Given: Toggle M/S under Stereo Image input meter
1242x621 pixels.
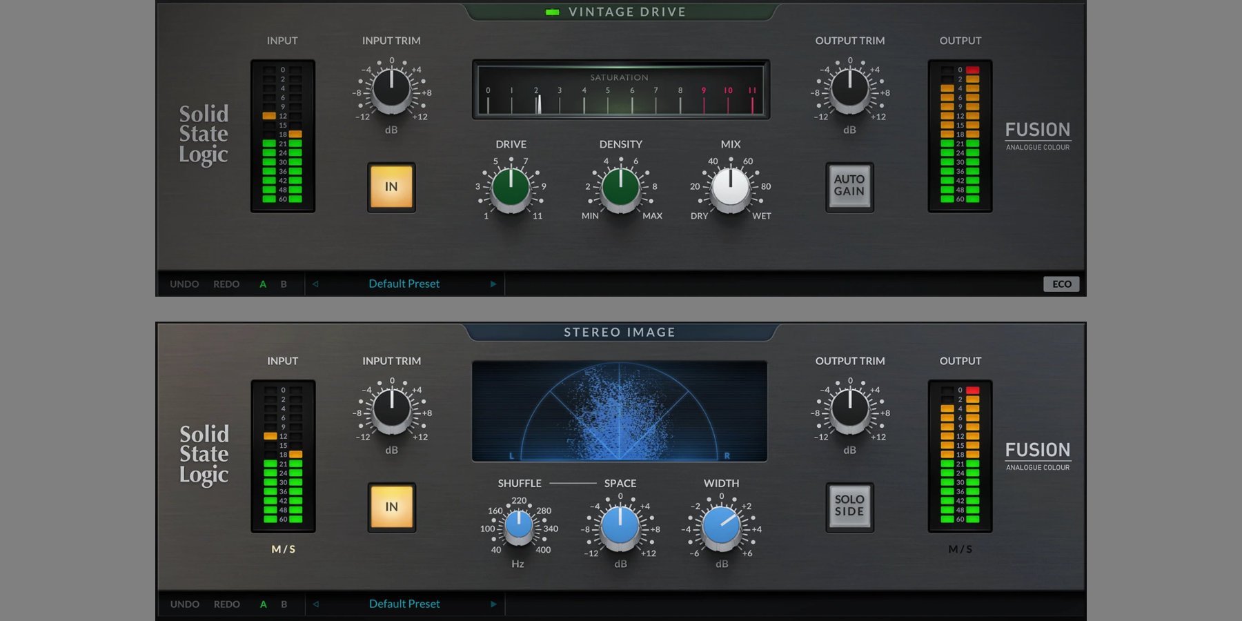Looking at the screenshot, I should [x=283, y=549].
